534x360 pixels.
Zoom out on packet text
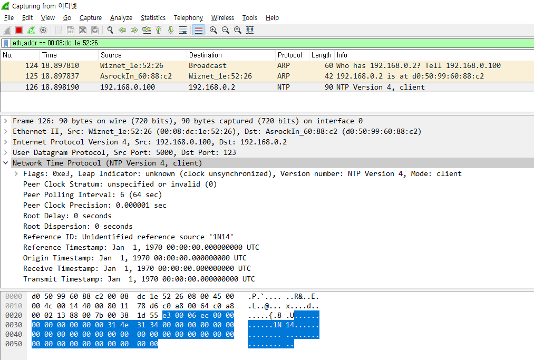pos(226,31)
